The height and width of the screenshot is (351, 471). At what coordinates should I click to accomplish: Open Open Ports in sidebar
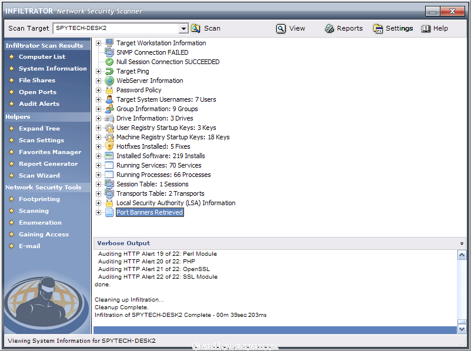pos(38,92)
